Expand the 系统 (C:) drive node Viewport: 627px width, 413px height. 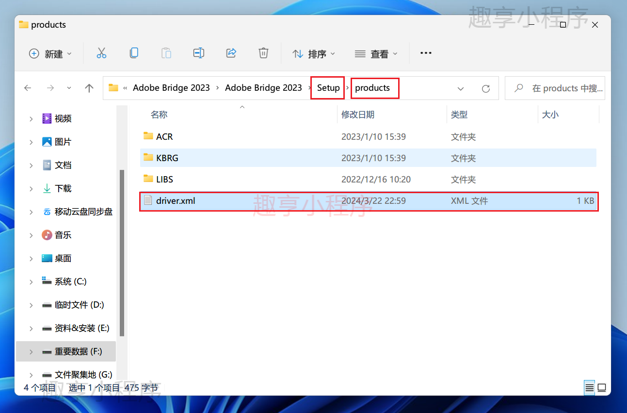[31, 281]
